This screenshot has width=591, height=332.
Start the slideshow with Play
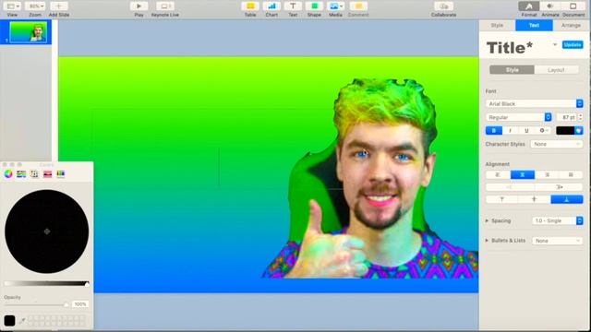[139, 6]
